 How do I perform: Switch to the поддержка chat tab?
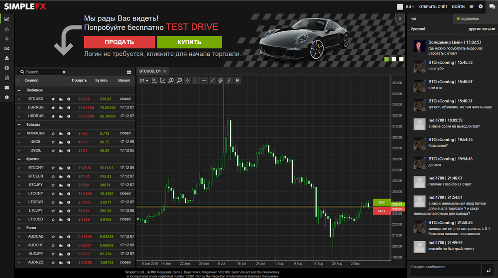(468, 19)
